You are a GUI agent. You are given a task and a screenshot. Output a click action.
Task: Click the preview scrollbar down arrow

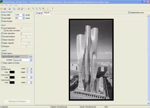(x=148, y=103)
